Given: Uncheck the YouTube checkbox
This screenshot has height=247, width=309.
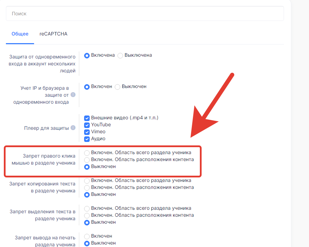Looking at the screenshot, I should (87, 125).
